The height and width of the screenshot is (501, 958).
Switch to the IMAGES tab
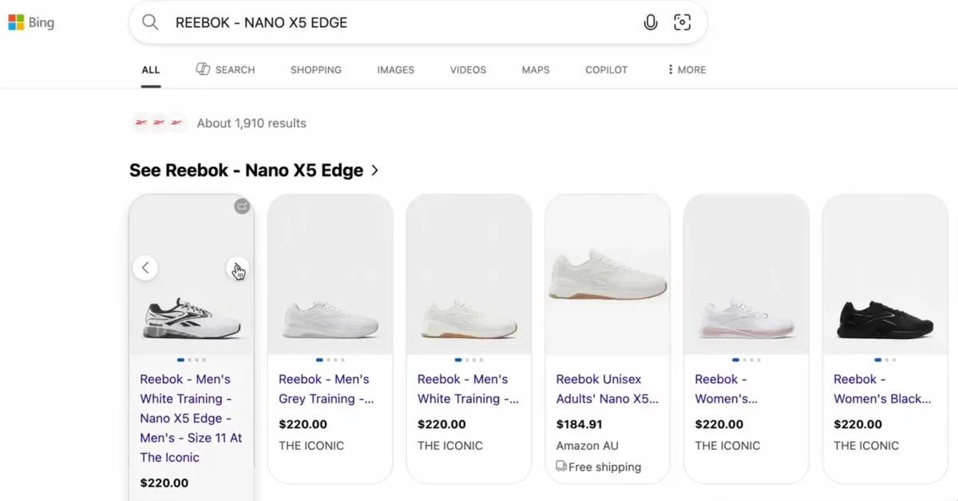[395, 69]
